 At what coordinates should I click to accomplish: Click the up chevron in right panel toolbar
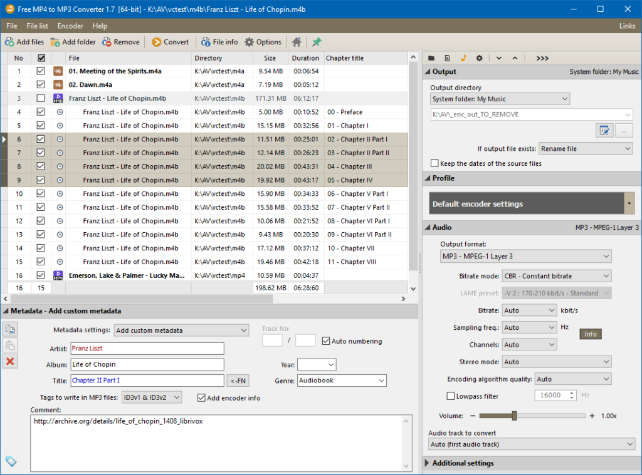click(515, 58)
